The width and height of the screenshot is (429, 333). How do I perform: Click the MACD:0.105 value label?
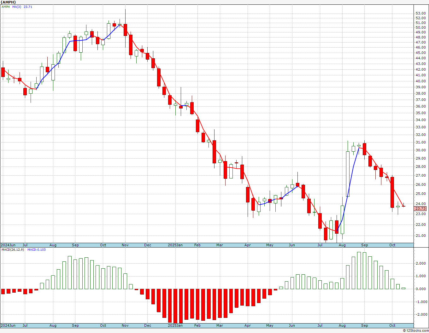(37, 250)
